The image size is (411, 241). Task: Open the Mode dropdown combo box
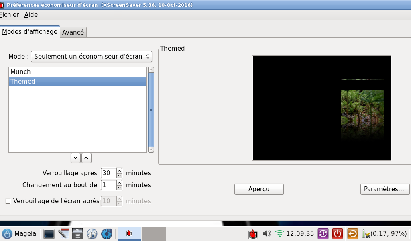coord(92,56)
